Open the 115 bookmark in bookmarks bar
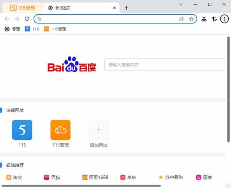231x188 pixels. click(x=32, y=29)
